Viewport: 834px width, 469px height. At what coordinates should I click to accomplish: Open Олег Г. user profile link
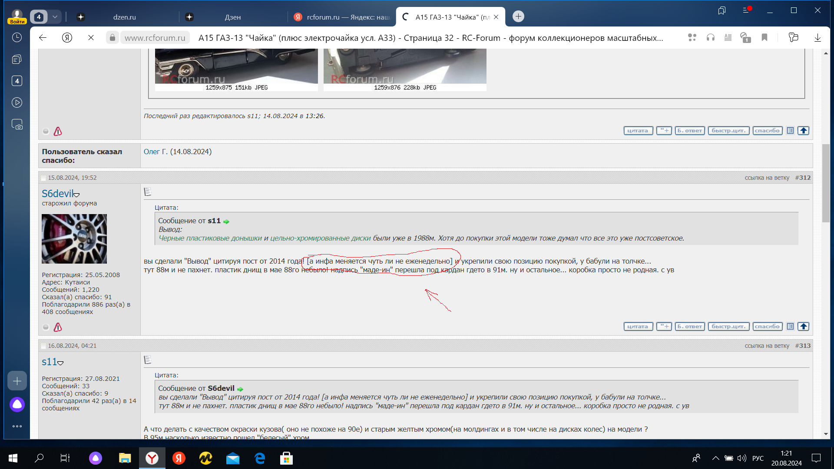(x=156, y=152)
